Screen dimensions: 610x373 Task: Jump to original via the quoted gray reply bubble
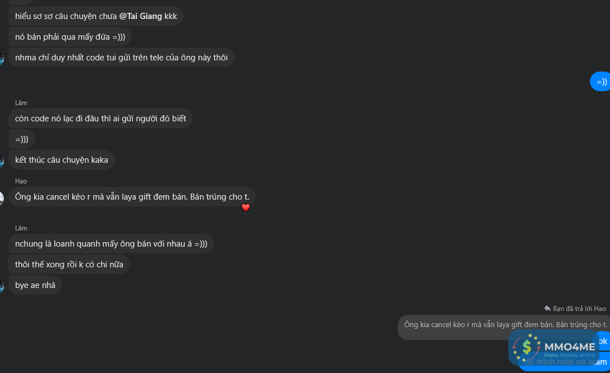click(x=503, y=325)
